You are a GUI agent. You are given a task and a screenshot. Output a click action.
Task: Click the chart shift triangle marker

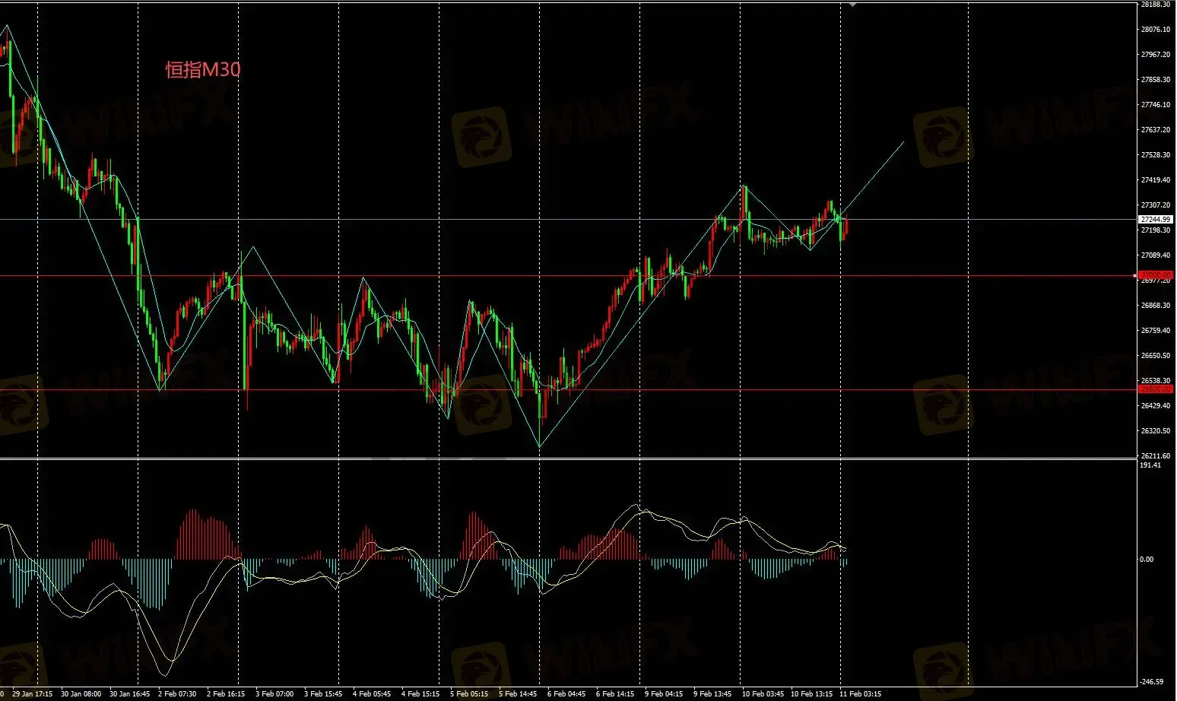click(852, 5)
